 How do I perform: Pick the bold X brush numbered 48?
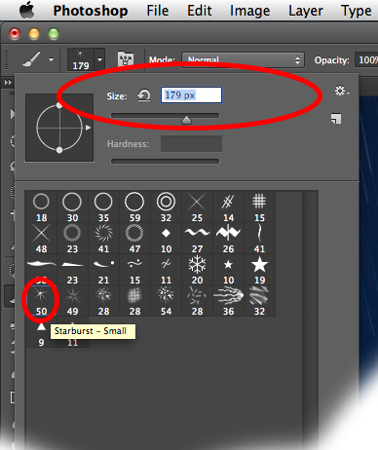[x=41, y=239]
